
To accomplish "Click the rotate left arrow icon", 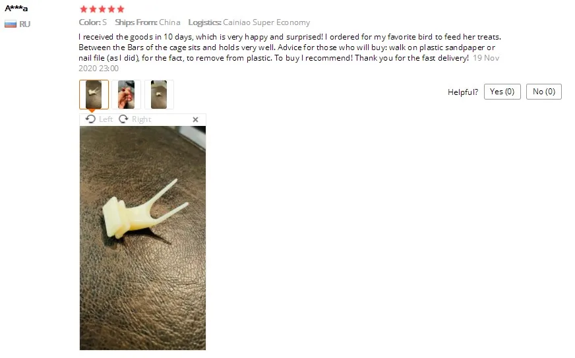I will point(90,119).
